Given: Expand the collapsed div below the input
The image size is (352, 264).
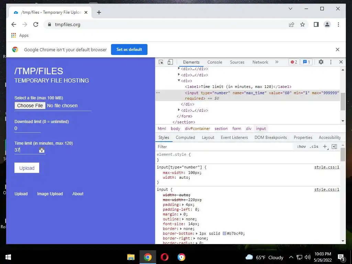Looking at the screenshot, I should click(179, 110).
